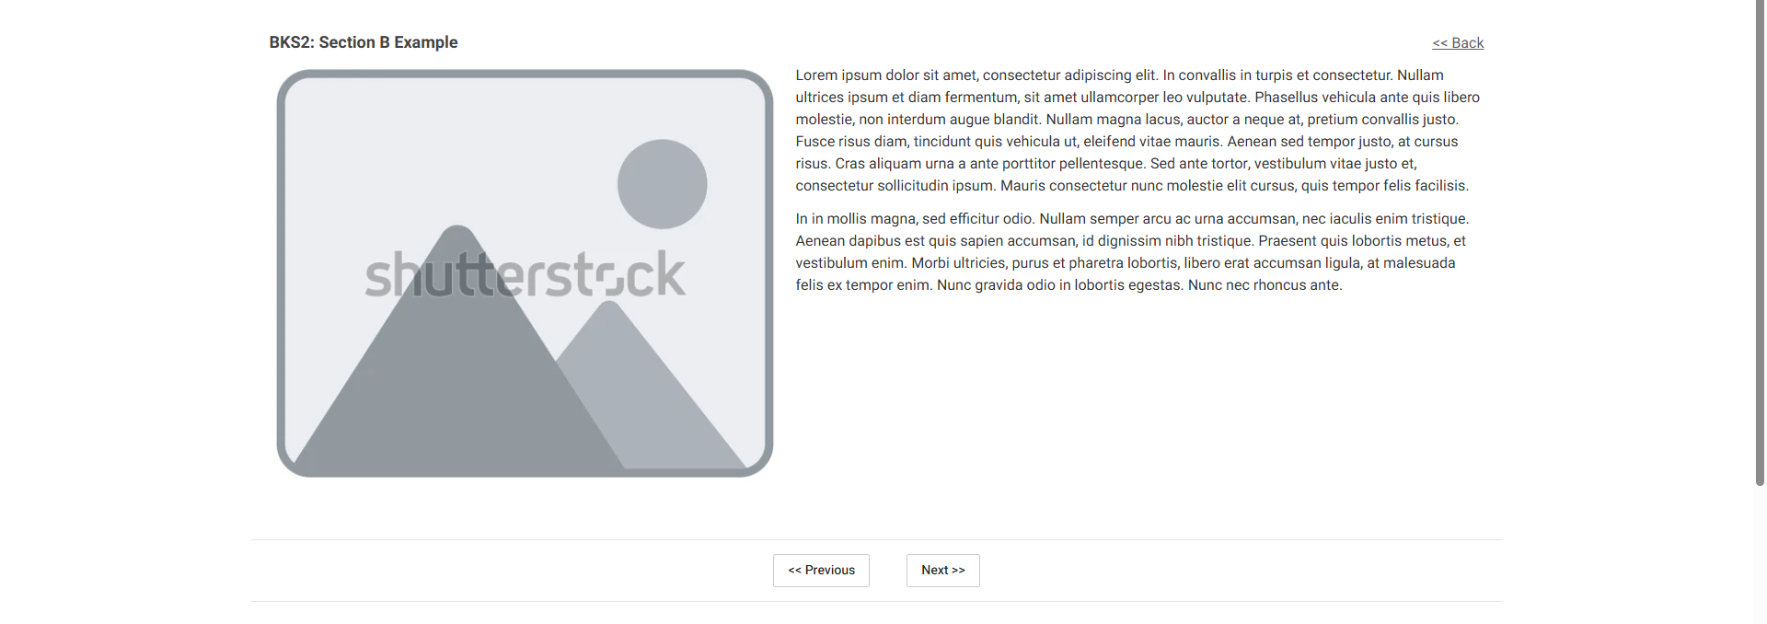The image size is (1767, 624).
Task: Click the << Back link
Action: [1458, 43]
